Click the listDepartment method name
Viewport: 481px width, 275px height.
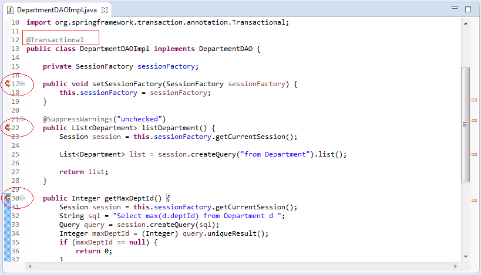pyautogui.click(x=170, y=128)
